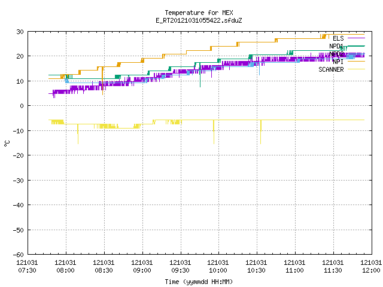Click the x-axis tick label 121031 08:00

click(65, 267)
